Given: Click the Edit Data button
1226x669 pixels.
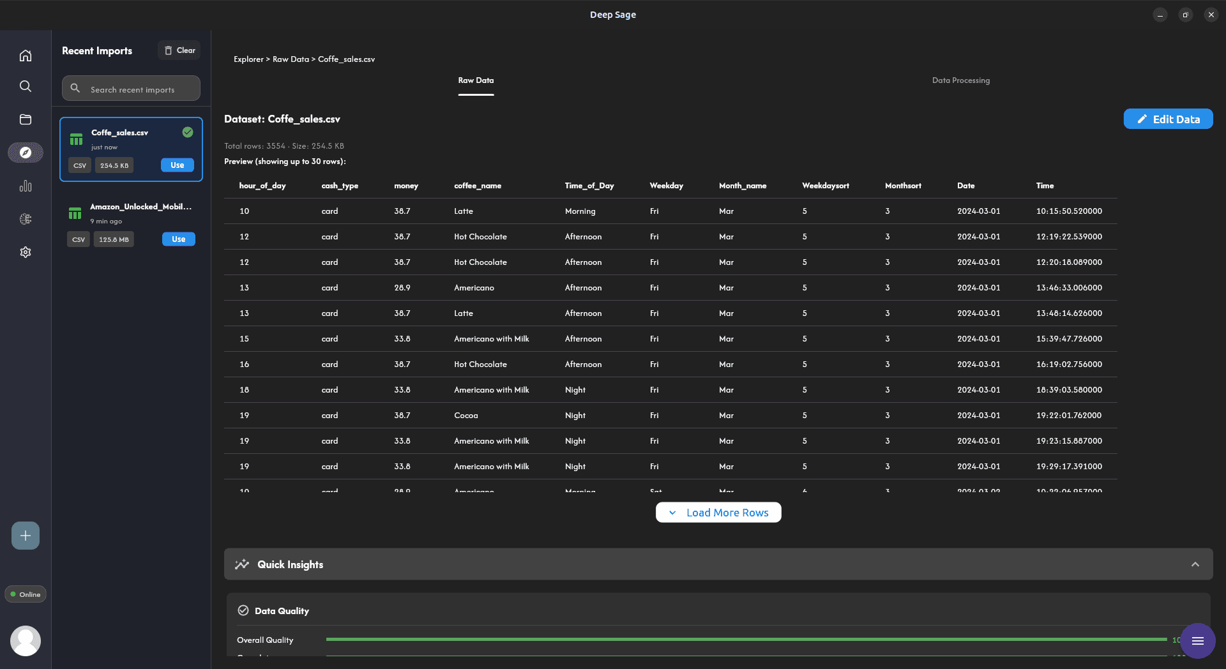Looking at the screenshot, I should [x=1168, y=119].
